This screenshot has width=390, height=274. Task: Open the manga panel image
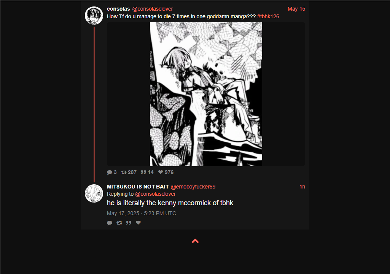[x=206, y=94]
